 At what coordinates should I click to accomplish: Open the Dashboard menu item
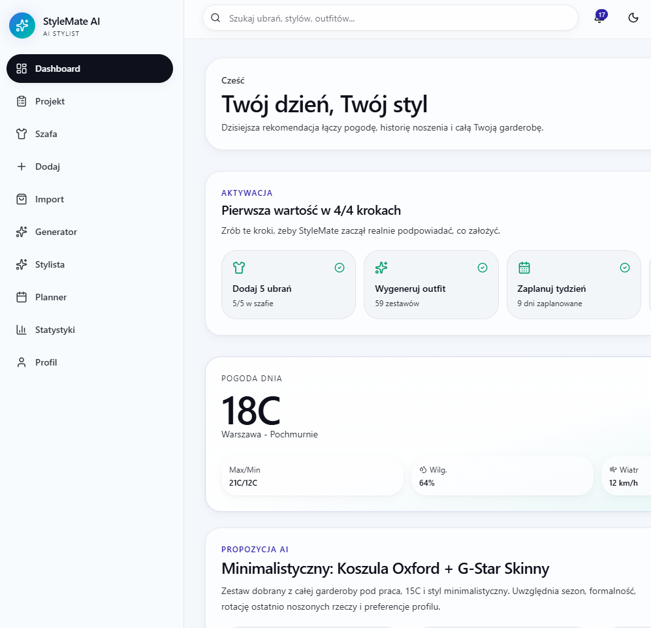[x=89, y=69]
